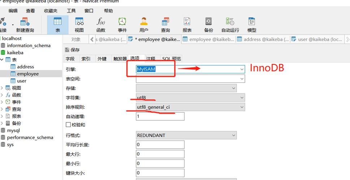
Task: Expand the 视图 tree node
Action: (x=2, y=88)
